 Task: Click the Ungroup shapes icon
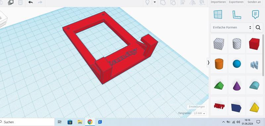tap(173, 2)
